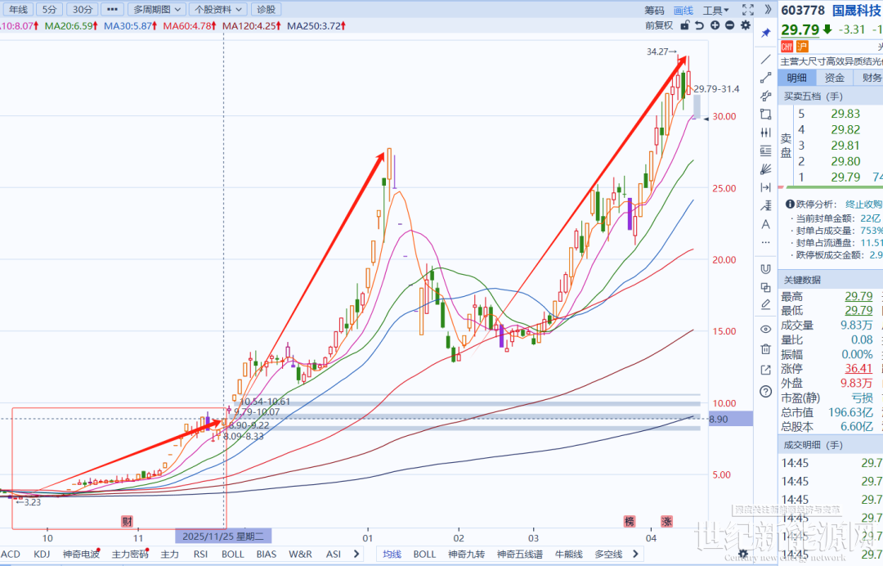Click the zoom in plus icon
This screenshot has height=566, width=883.
pyautogui.click(x=715, y=25)
